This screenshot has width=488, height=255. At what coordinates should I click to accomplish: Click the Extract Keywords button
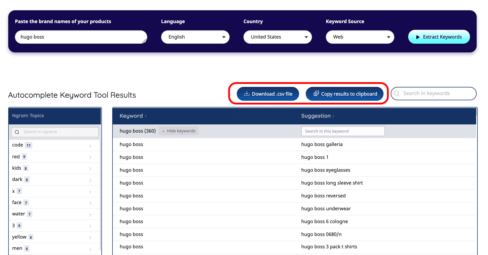click(x=439, y=37)
